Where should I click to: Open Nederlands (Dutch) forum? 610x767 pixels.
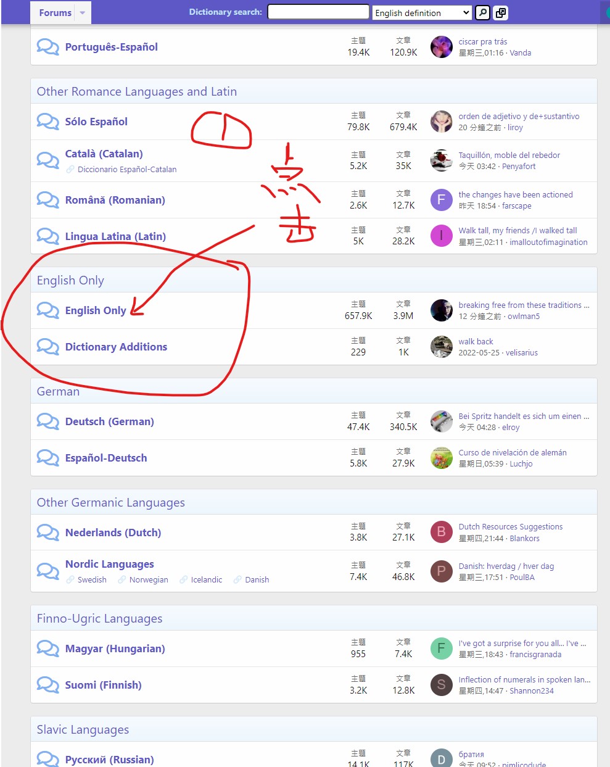pos(113,533)
